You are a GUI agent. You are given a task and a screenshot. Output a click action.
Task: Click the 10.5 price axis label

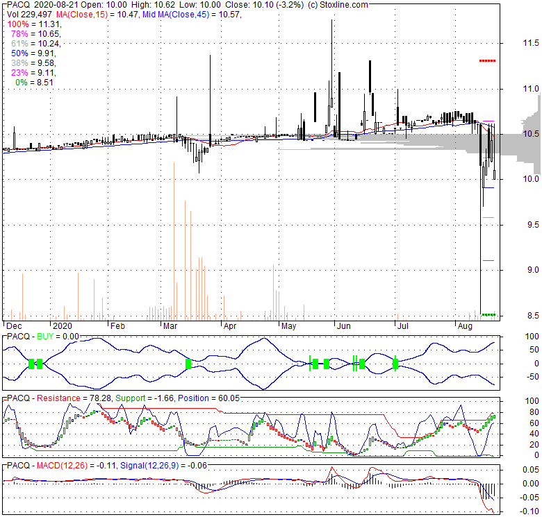pyautogui.click(x=531, y=134)
